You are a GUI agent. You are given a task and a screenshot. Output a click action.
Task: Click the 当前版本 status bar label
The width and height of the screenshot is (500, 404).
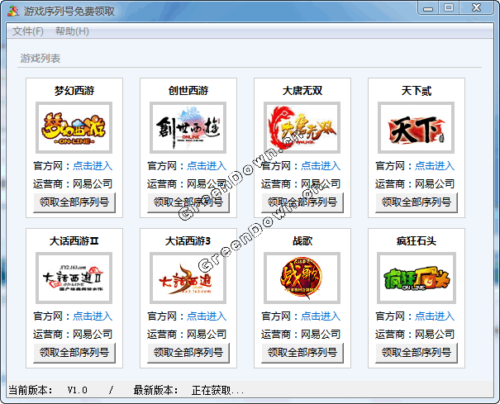coord(31,390)
